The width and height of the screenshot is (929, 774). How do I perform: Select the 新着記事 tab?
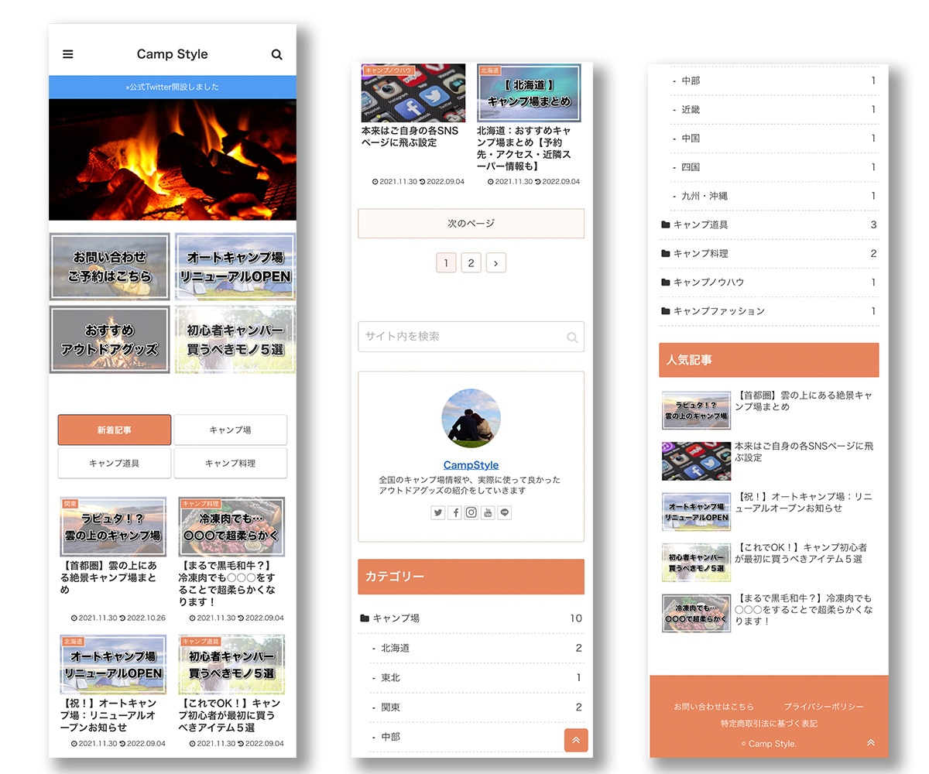point(115,430)
